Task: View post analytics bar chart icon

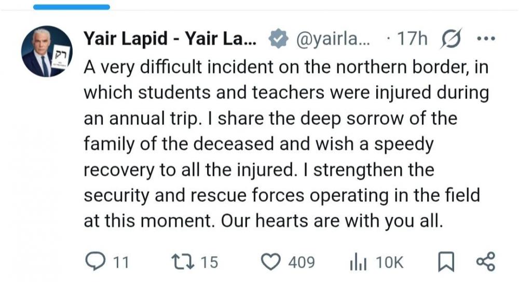Action: pos(358,262)
